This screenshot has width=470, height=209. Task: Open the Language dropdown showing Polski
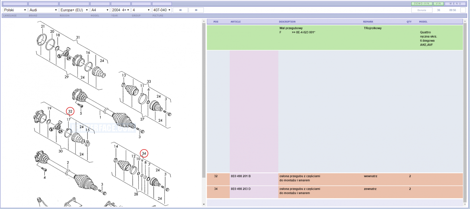tap(15, 10)
